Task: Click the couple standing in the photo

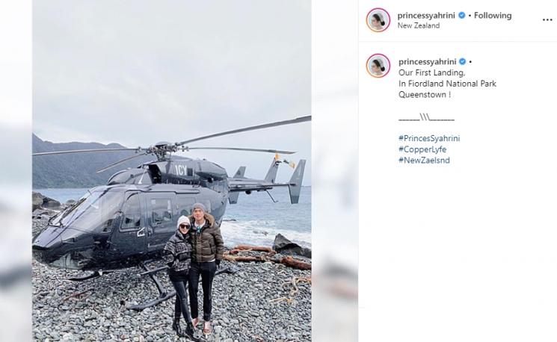Action: [194, 270]
